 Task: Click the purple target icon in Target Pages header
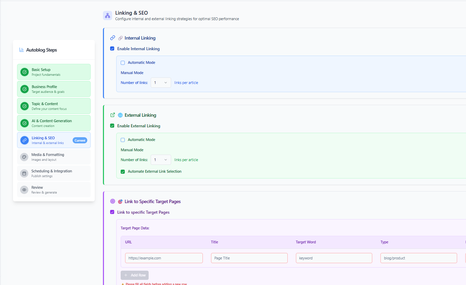tap(113, 201)
